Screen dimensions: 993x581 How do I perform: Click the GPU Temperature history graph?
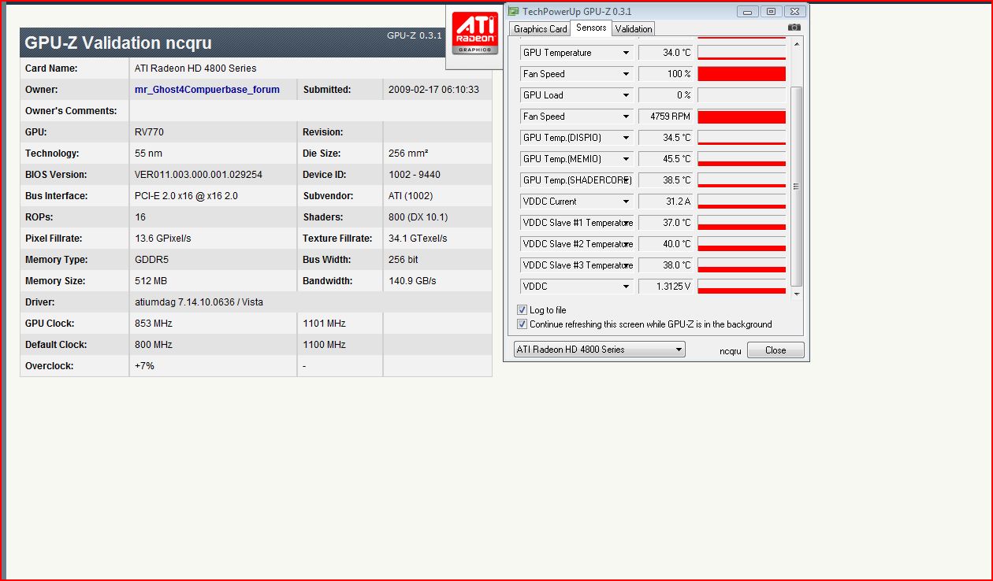[x=742, y=53]
